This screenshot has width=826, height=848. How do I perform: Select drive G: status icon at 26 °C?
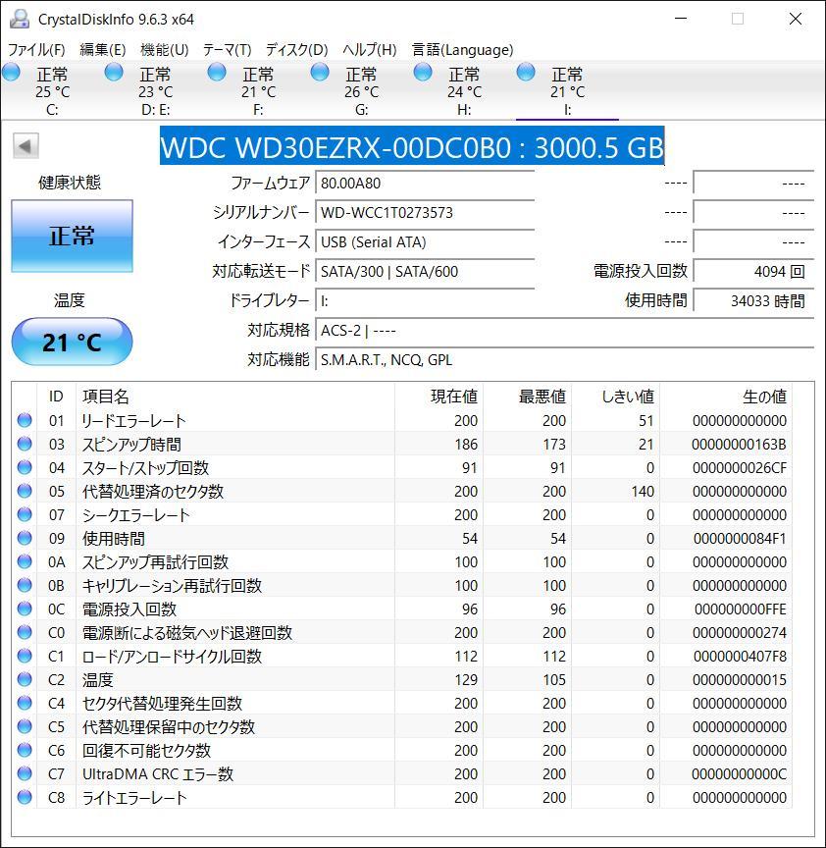[x=320, y=72]
